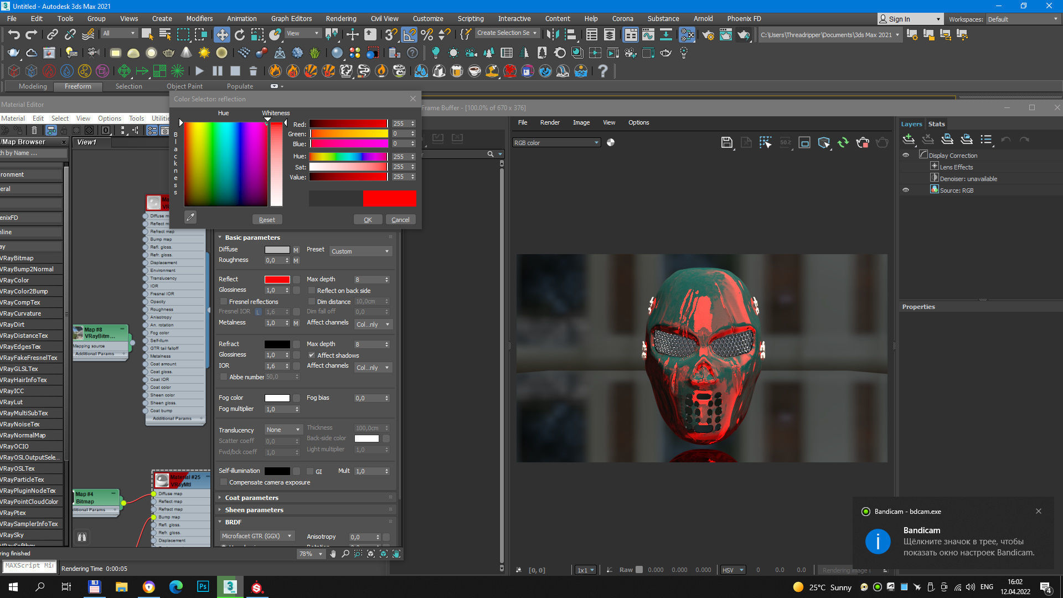Image resolution: width=1063 pixels, height=598 pixels.
Task: Toggle visibility of Source: RGB layer
Action: 906,190
